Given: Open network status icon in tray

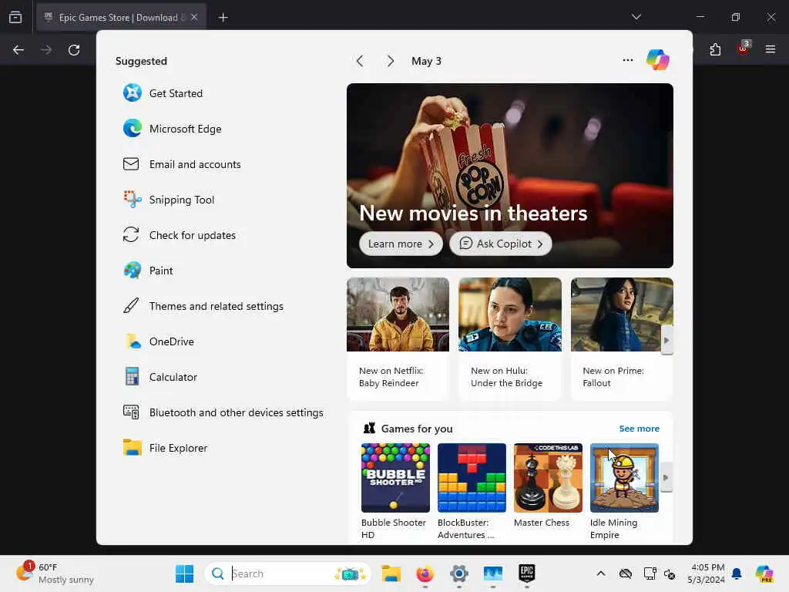Looking at the screenshot, I should pos(650,573).
